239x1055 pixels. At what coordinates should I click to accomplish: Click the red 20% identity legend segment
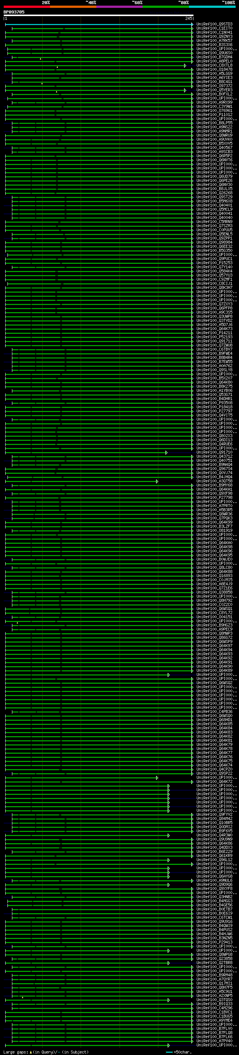27,7
